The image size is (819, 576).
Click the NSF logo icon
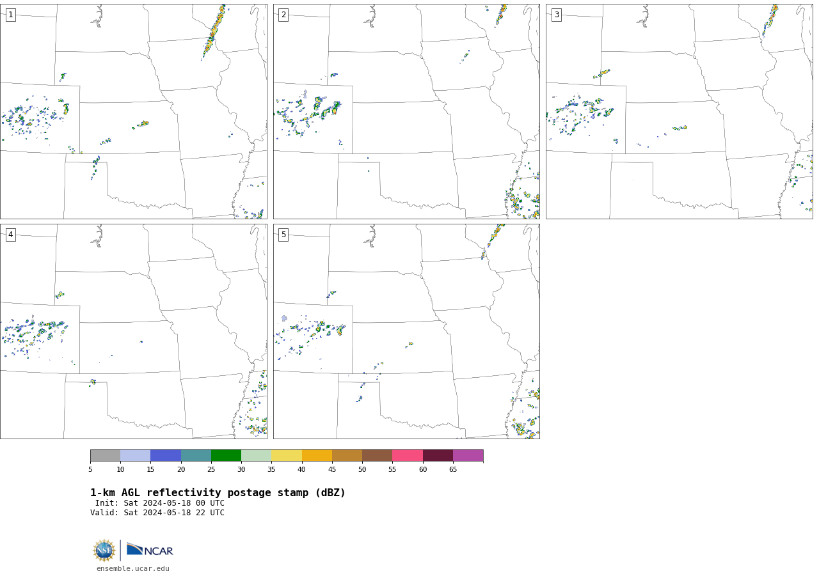(x=104, y=550)
